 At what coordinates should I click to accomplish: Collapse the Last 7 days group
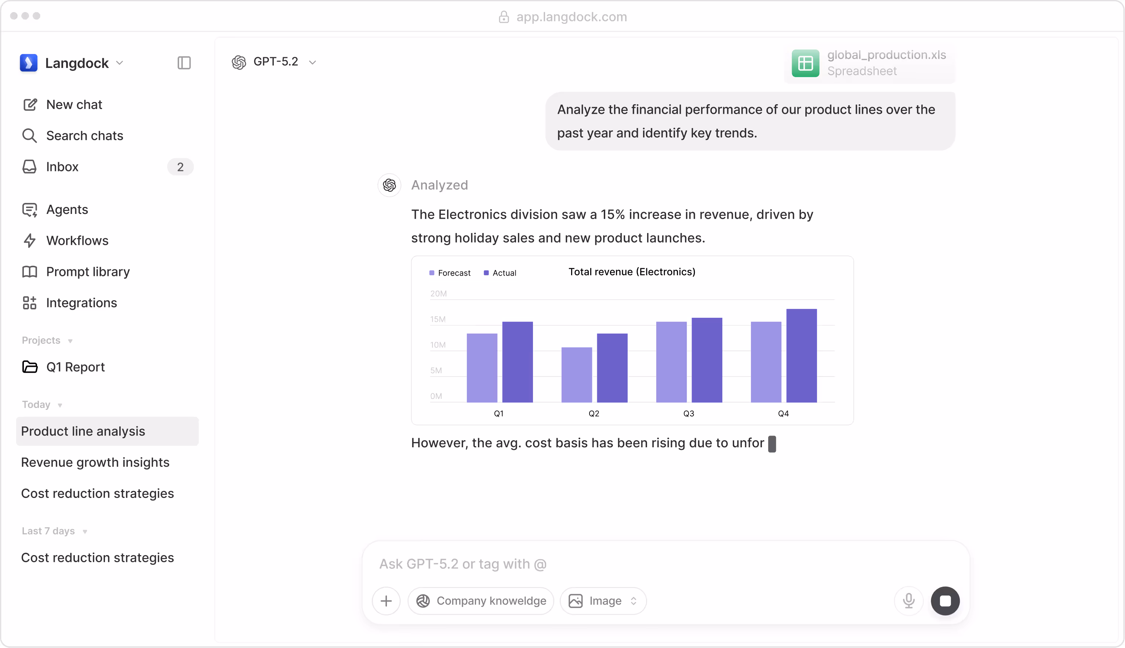pyautogui.click(x=84, y=531)
